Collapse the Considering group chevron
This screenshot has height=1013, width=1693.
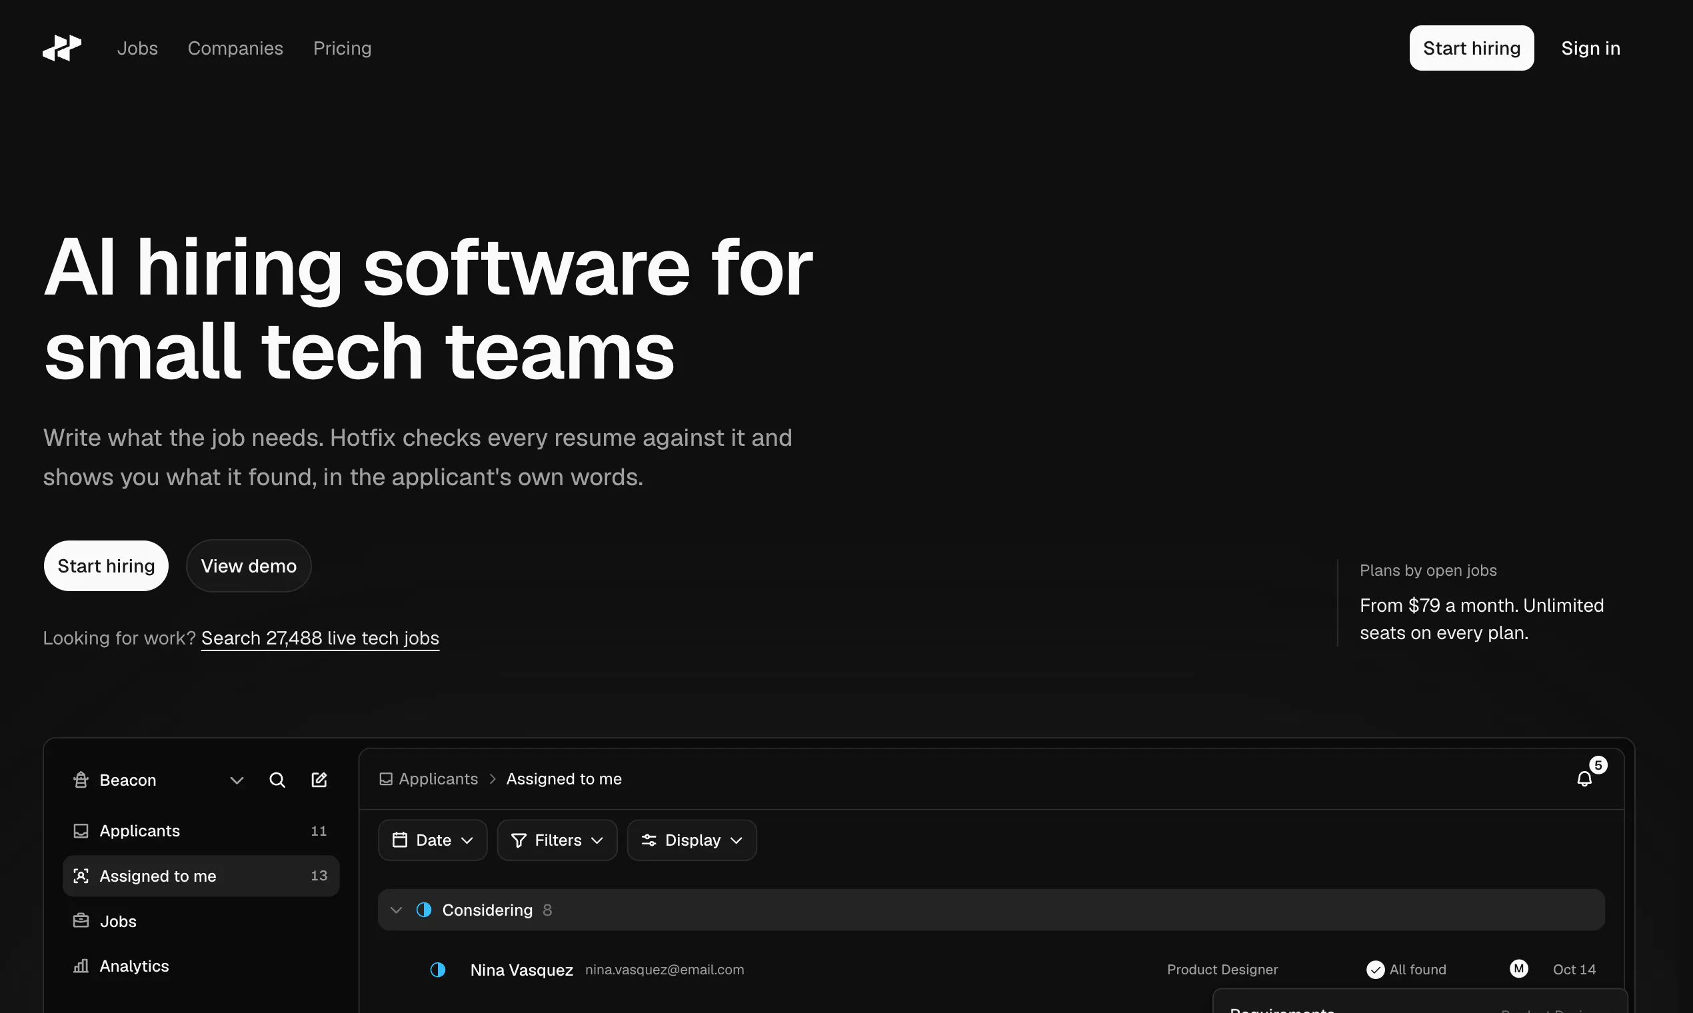[x=396, y=910]
